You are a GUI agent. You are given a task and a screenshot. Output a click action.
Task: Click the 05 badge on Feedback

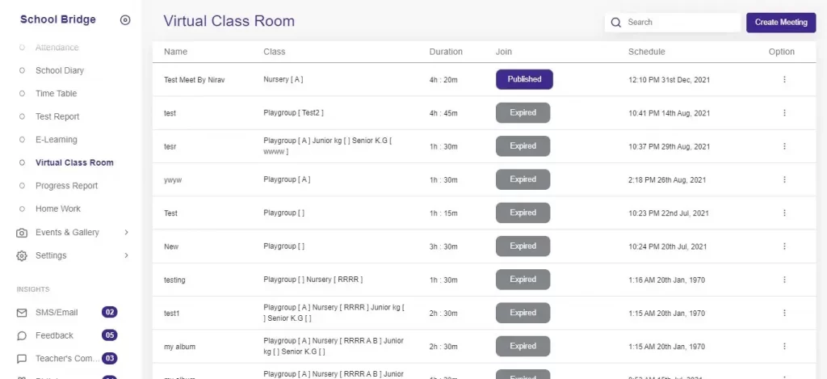[110, 335]
